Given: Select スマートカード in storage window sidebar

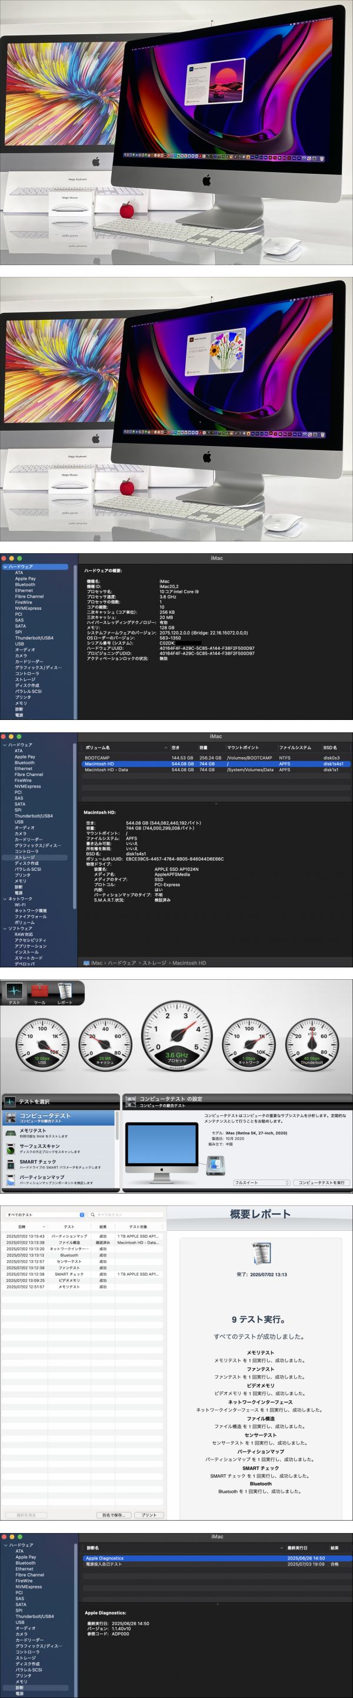Looking at the screenshot, I should point(28,958).
